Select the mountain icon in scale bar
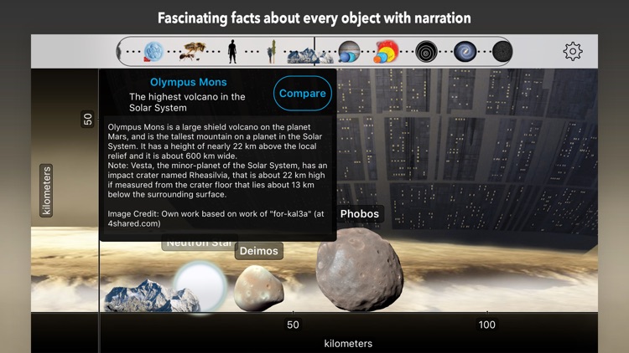The width and height of the screenshot is (629, 353). click(x=309, y=56)
